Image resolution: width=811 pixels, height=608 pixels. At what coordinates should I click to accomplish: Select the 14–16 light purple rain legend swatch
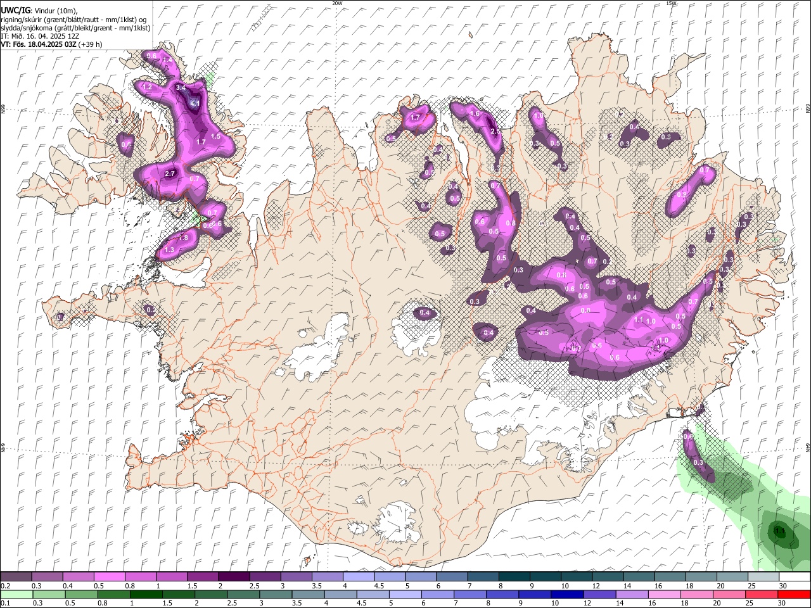pyautogui.click(x=632, y=594)
